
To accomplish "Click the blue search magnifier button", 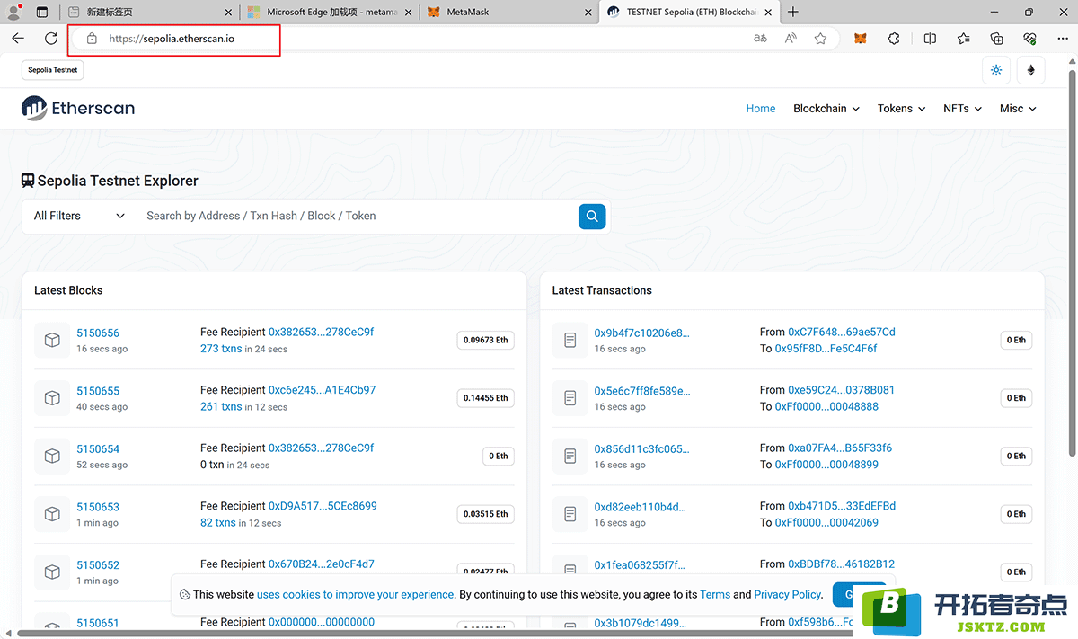I will 592,216.
